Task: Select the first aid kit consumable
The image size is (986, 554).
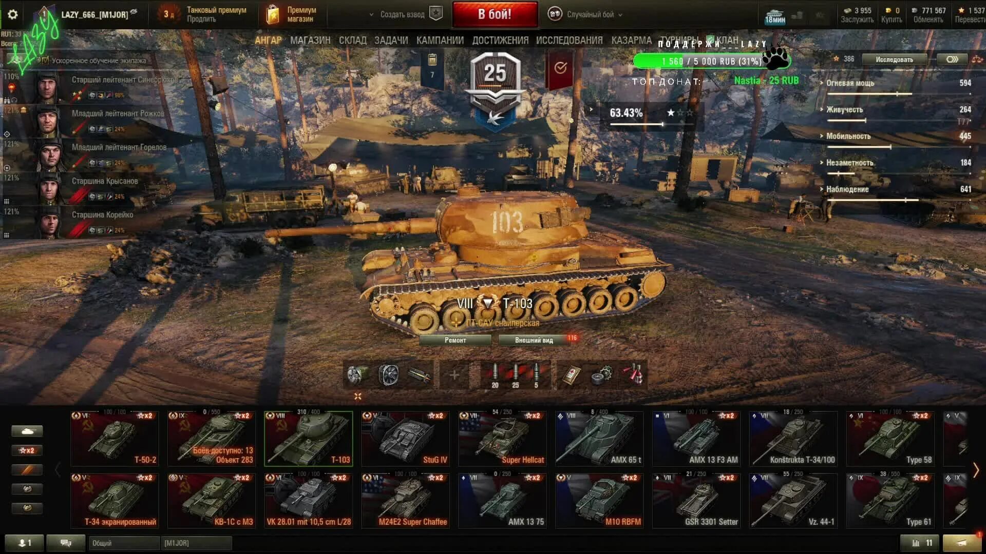Action: pyautogui.click(x=571, y=375)
